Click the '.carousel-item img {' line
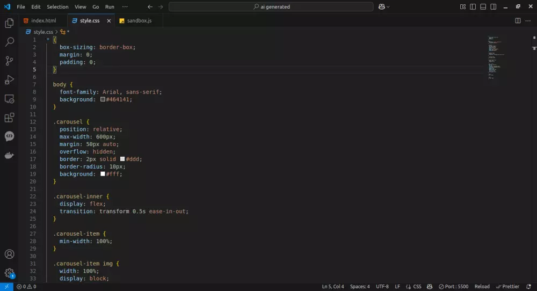The width and height of the screenshot is (537, 291). [x=86, y=264]
